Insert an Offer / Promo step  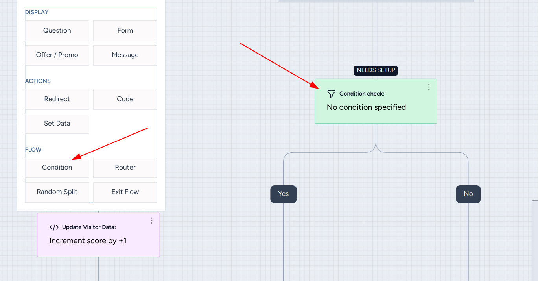(57, 55)
